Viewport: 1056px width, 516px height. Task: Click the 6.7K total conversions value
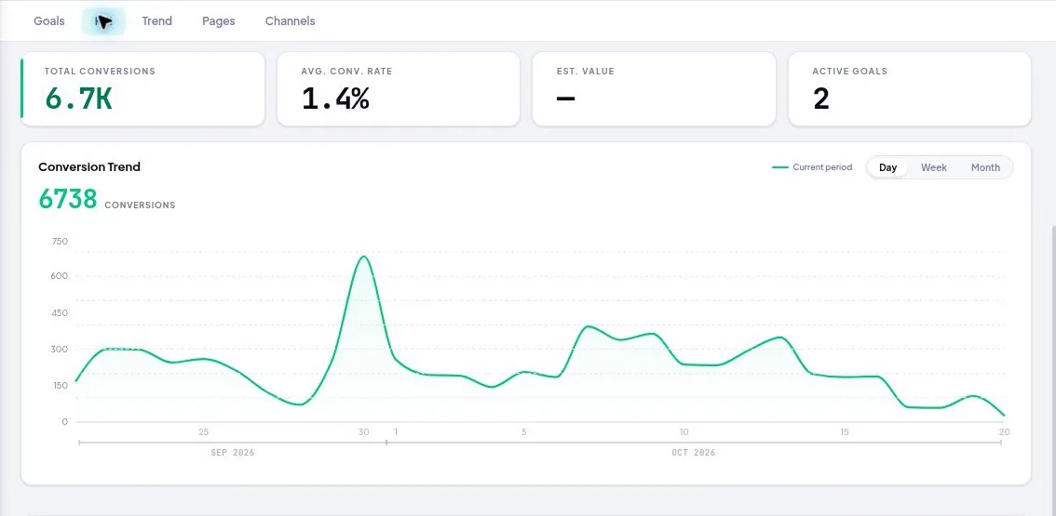pyautogui.click(x=79, y=99)
